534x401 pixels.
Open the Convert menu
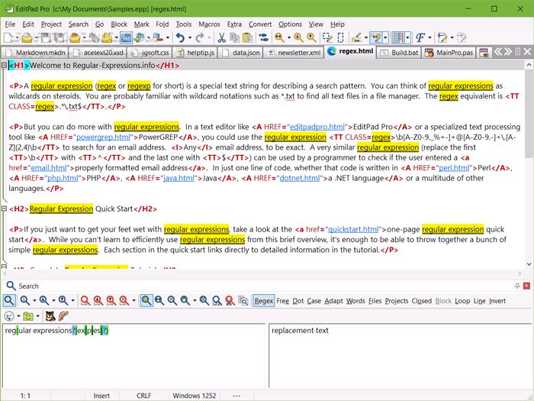[259, 24]
